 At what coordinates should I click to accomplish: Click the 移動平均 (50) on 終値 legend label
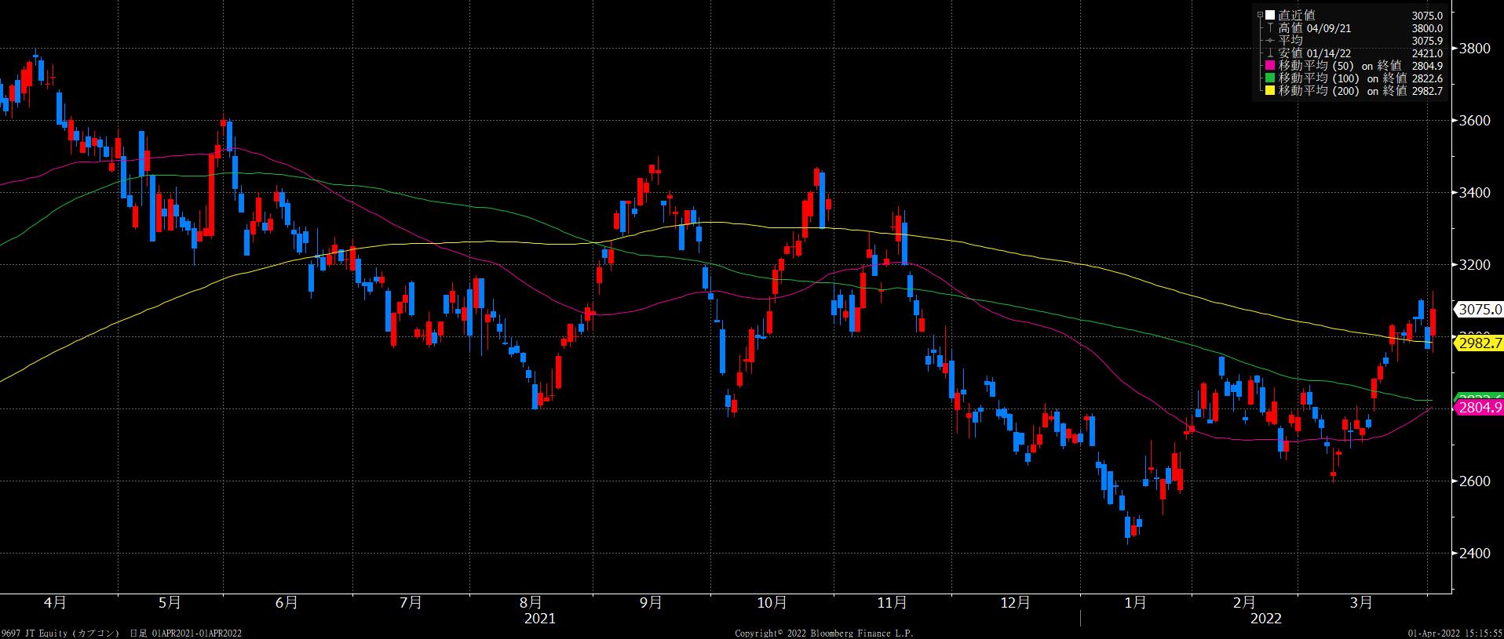[1339, 66]
